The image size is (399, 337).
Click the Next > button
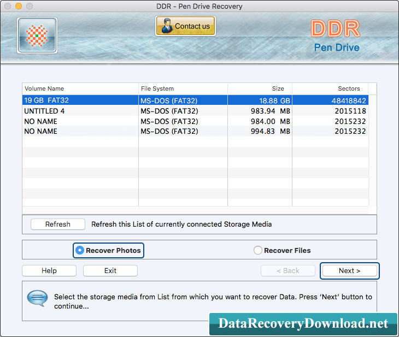350,270
